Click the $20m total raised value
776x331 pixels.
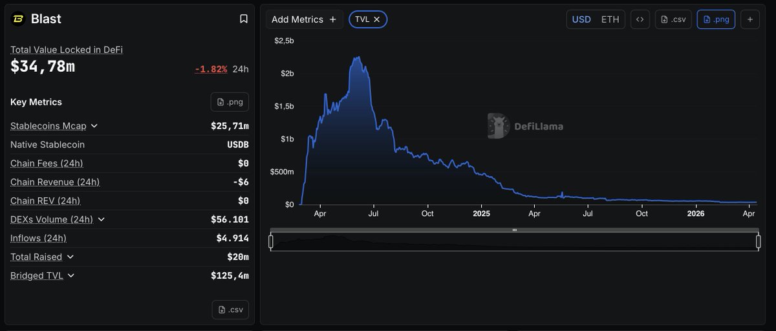pos(237,257)
